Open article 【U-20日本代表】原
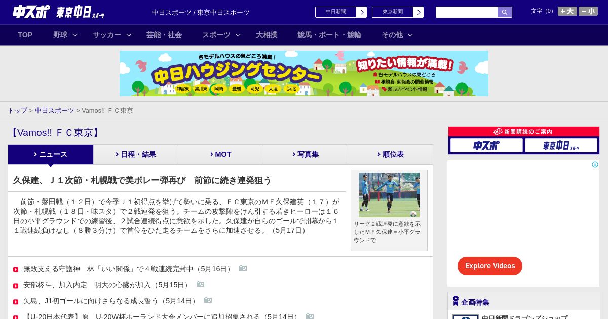608x319 pixels. tap(162, 316)
